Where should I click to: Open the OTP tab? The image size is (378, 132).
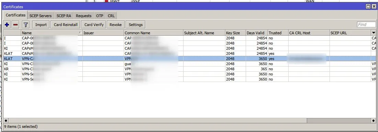tap(100, 16)
